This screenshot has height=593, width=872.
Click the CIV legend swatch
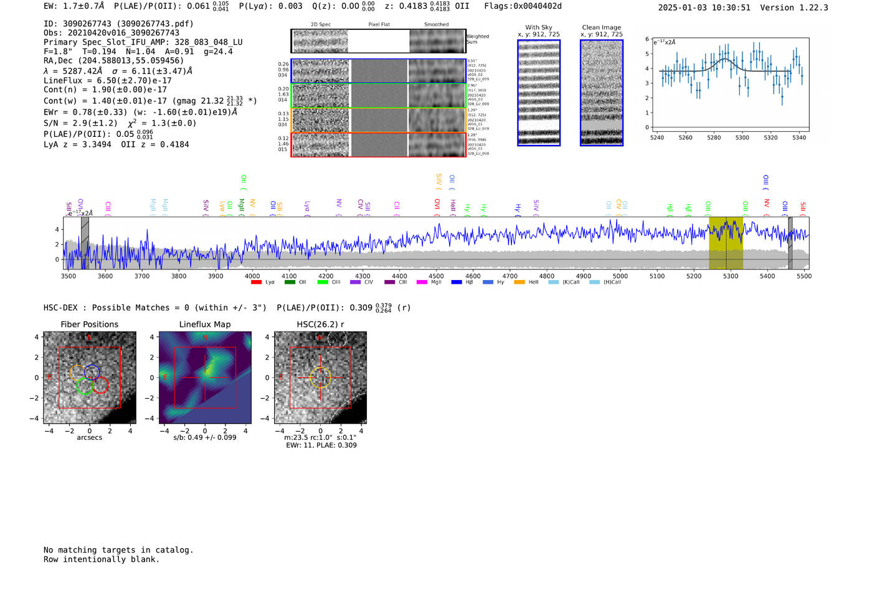(x=355, y=282)
